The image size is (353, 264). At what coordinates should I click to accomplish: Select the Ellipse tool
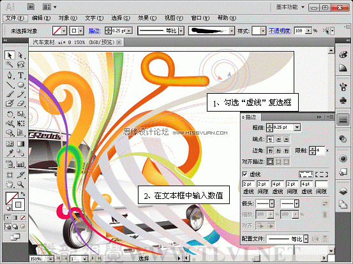coord(20,85)
